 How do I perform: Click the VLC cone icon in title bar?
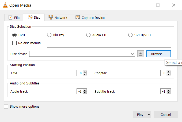pos(5,5)
